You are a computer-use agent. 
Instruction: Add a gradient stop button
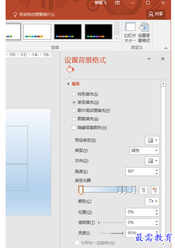coord(143,190)
